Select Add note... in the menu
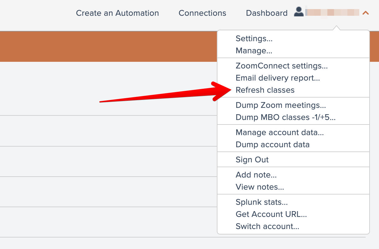Viewport: 379px width, 249px height. click(256, 175)
